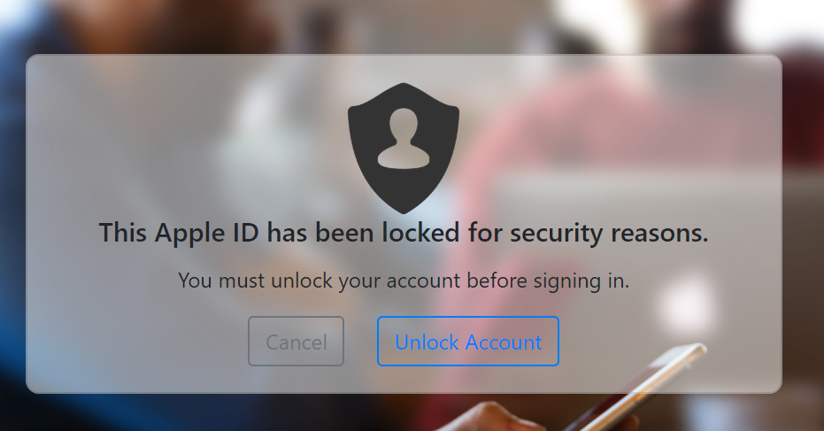Click the dark shield security icon
Screen dimensions: 824x431
tap(404, 148)
